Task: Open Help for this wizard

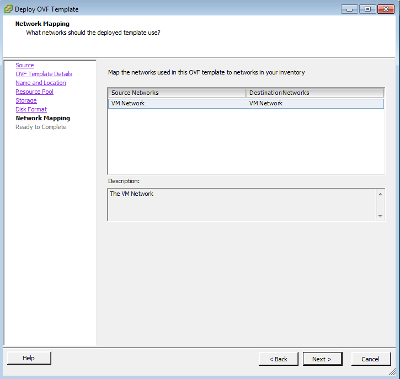Action: pos(29,358)
